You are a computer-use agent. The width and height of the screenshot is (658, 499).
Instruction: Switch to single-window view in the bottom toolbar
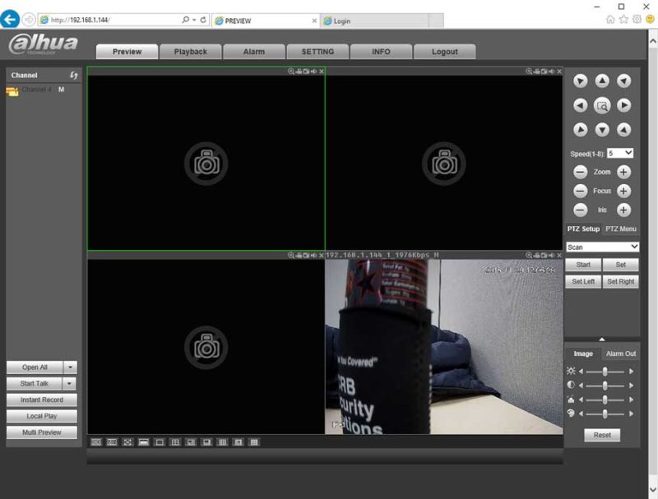(160, 442)
